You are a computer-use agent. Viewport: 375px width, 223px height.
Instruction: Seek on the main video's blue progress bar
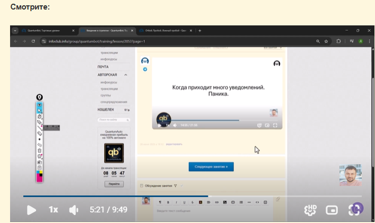(x=193, y=197)
